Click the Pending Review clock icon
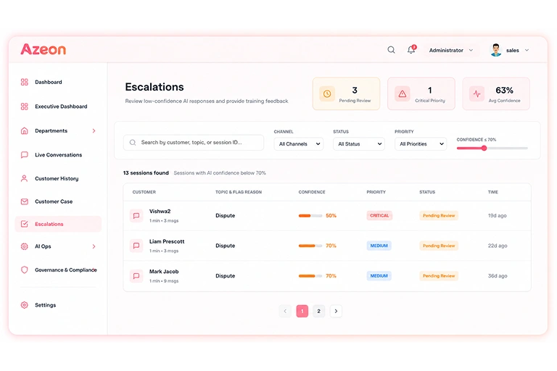 (x=327, y=93)
